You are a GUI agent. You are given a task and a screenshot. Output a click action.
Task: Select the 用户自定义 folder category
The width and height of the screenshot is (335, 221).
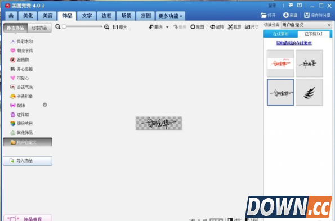pos(28,142)
